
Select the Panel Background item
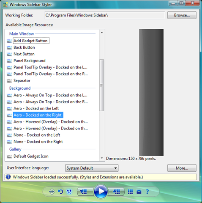pos(30,61)
